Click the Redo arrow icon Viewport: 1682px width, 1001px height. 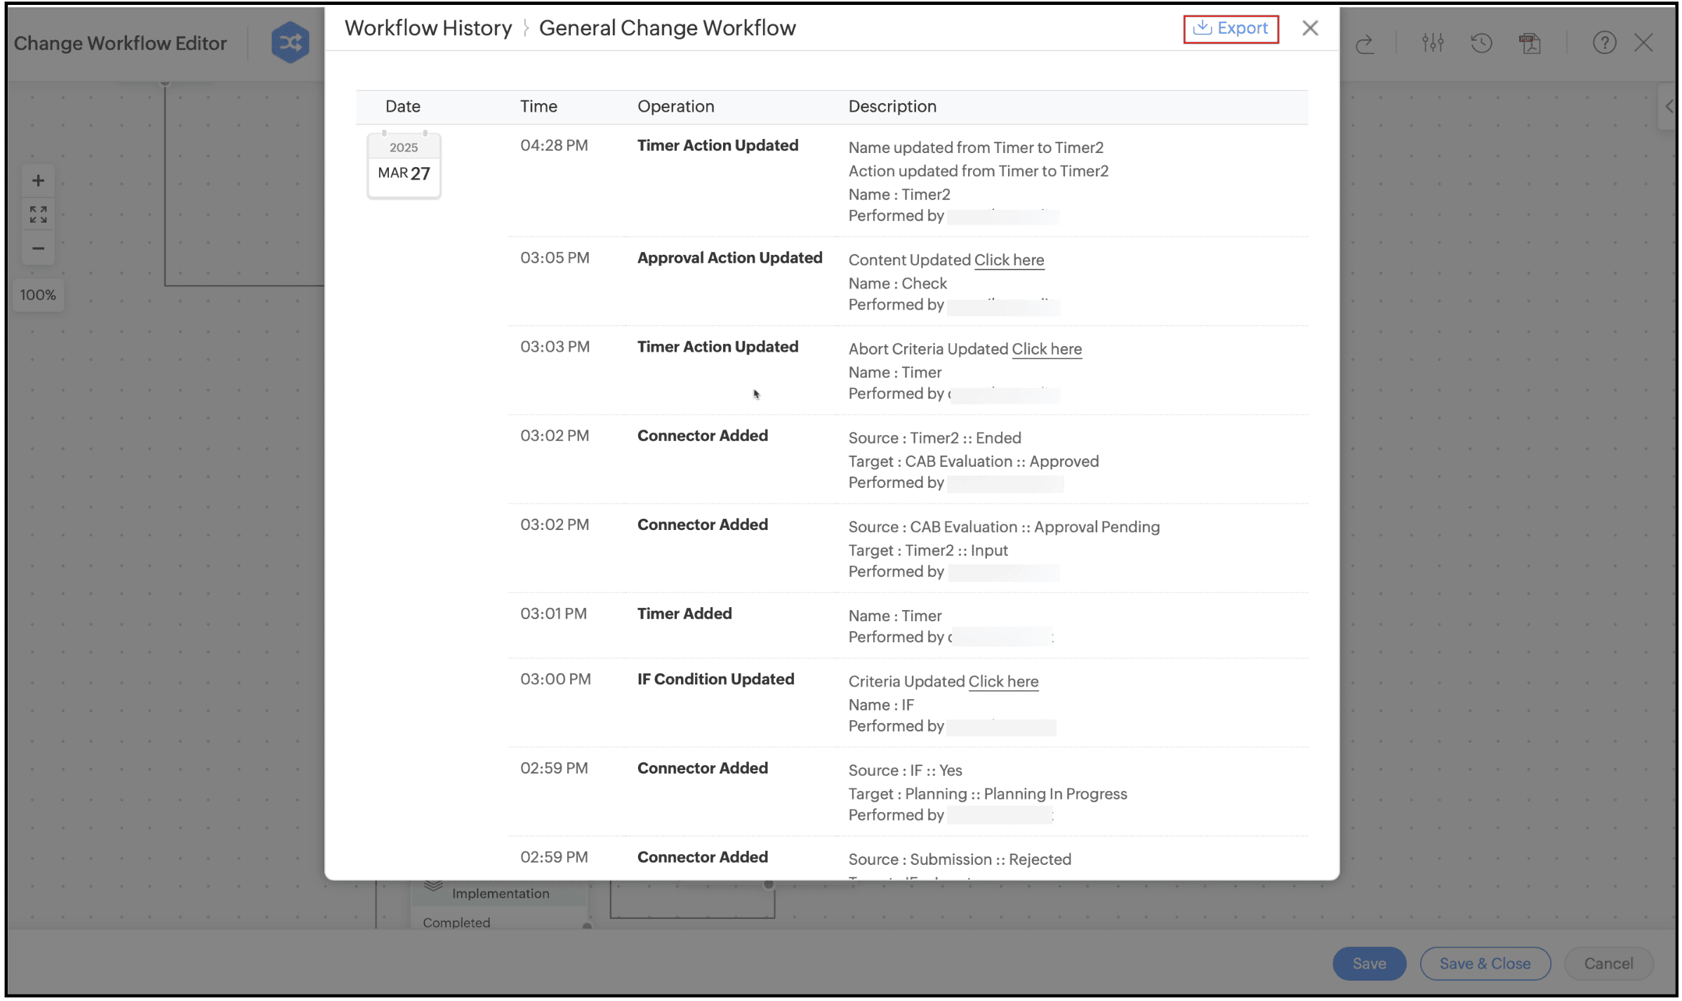[x=1365, y=44]
